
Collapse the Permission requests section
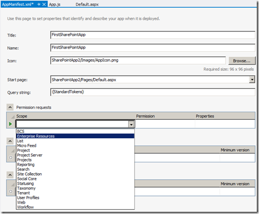click(x=10, y=107)
